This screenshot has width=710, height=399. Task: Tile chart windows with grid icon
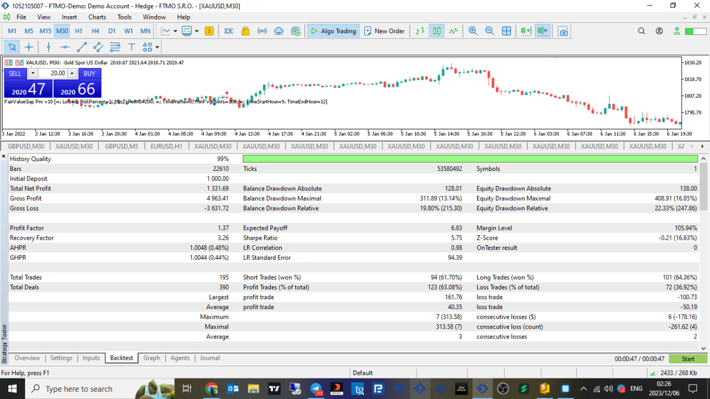coord(506,31)
